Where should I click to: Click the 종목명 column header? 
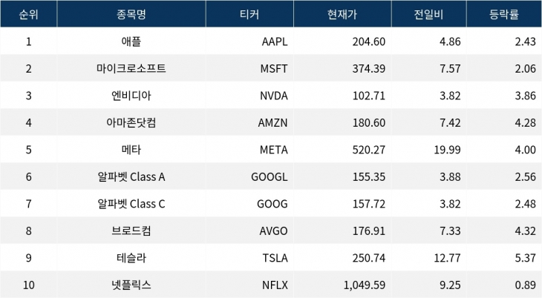[x=131, y=15]
